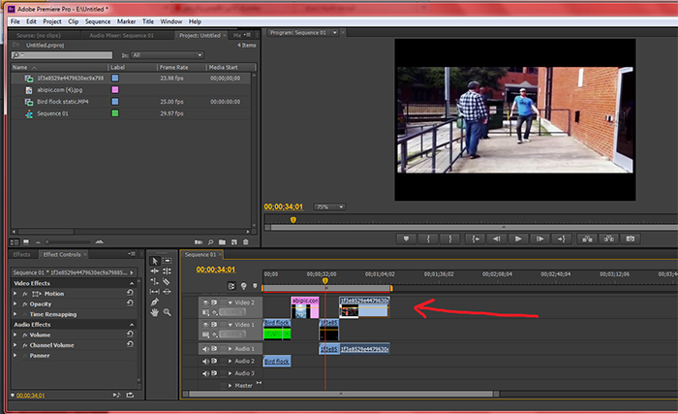Viewport: 678px width, 414px height.
Task: Click Automate to Sequence icon in Project panel
Action: 199,242
